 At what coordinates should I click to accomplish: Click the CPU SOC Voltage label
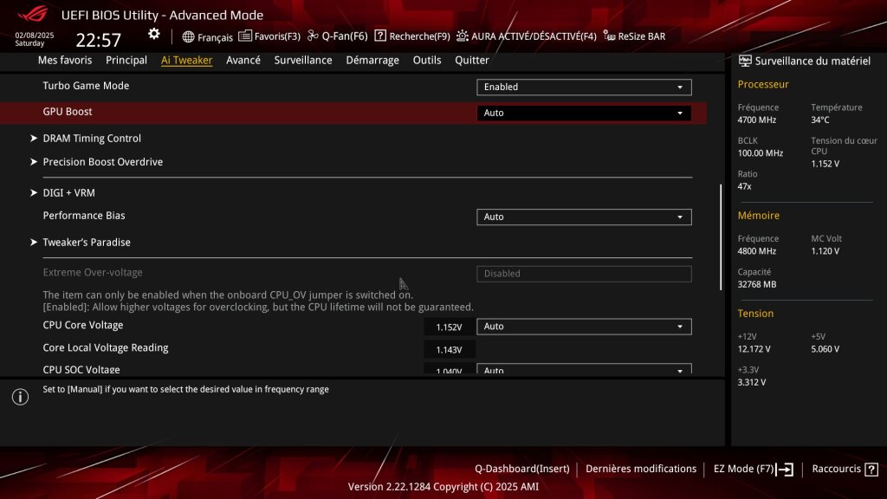81,369
